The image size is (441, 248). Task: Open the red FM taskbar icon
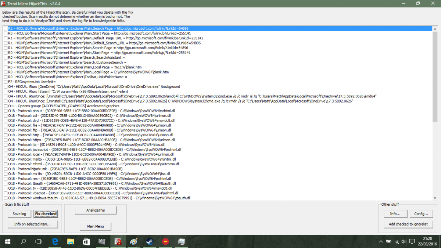[x=165, y=241]
